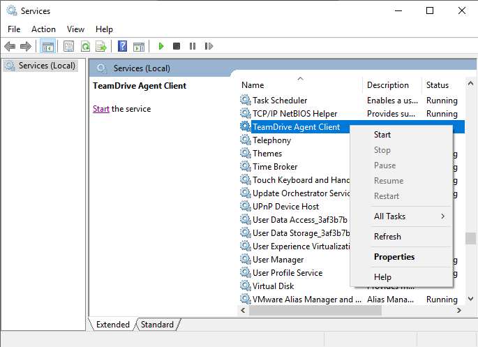The width and height of the screenshot is (478, 347).
Task: Switch to the Extended tab
Action: (113, 325)
